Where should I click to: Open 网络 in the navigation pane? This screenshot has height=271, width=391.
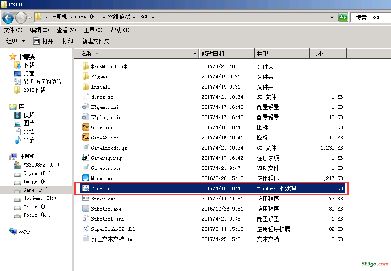point(24,231)
